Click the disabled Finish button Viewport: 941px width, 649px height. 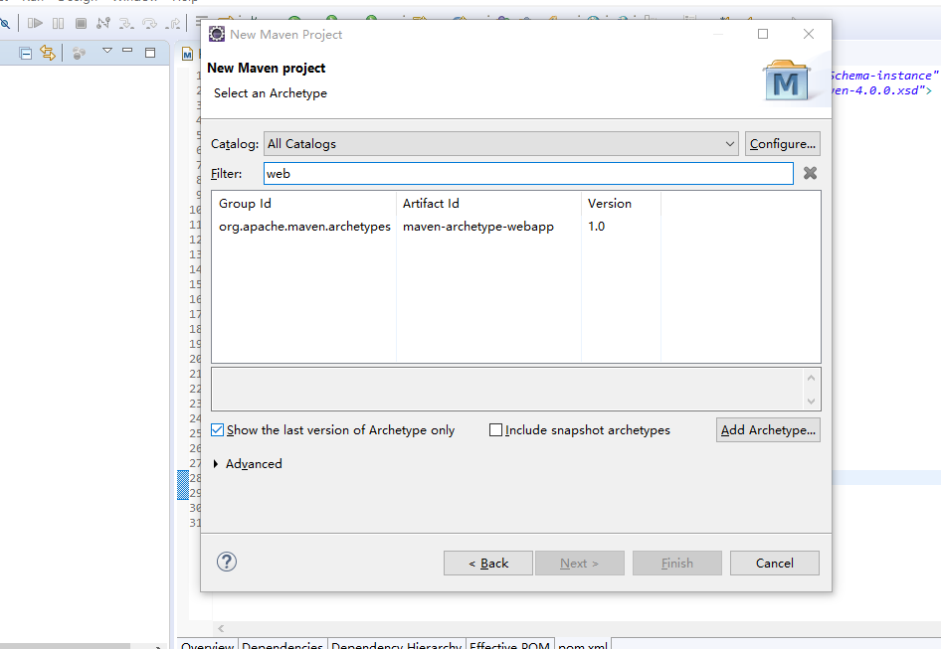[x=677, y=564]
